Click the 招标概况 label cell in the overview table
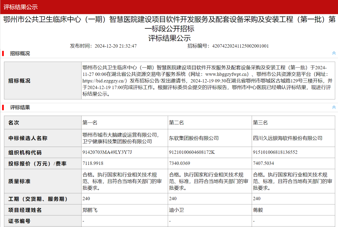This screenshot has height=227, width=338. 43,81
